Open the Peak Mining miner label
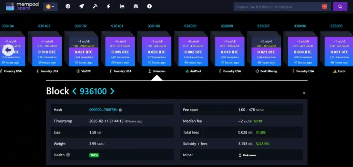This screenshot has width=353, height=167. tap(269, 71)
